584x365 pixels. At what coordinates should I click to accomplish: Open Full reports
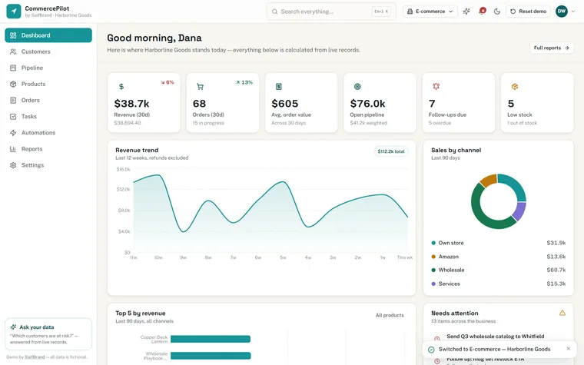552,48
